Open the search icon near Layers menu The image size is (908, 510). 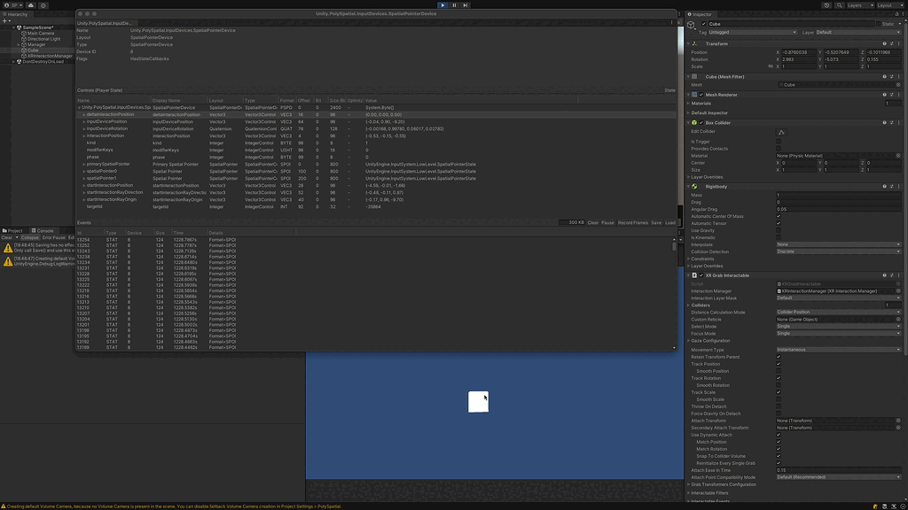pos(839,4)
